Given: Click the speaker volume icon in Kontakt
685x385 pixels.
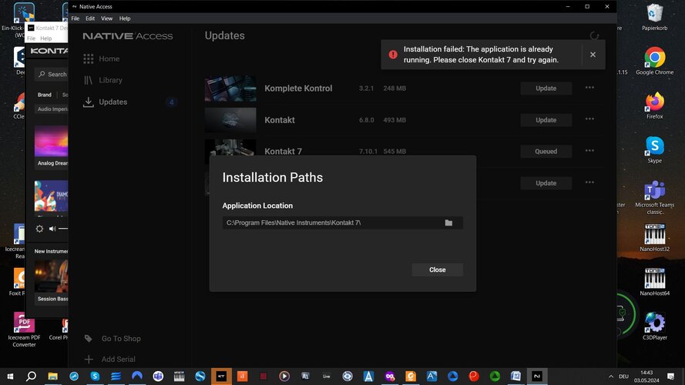Looking at the screenshot, I should click(52, 229).
